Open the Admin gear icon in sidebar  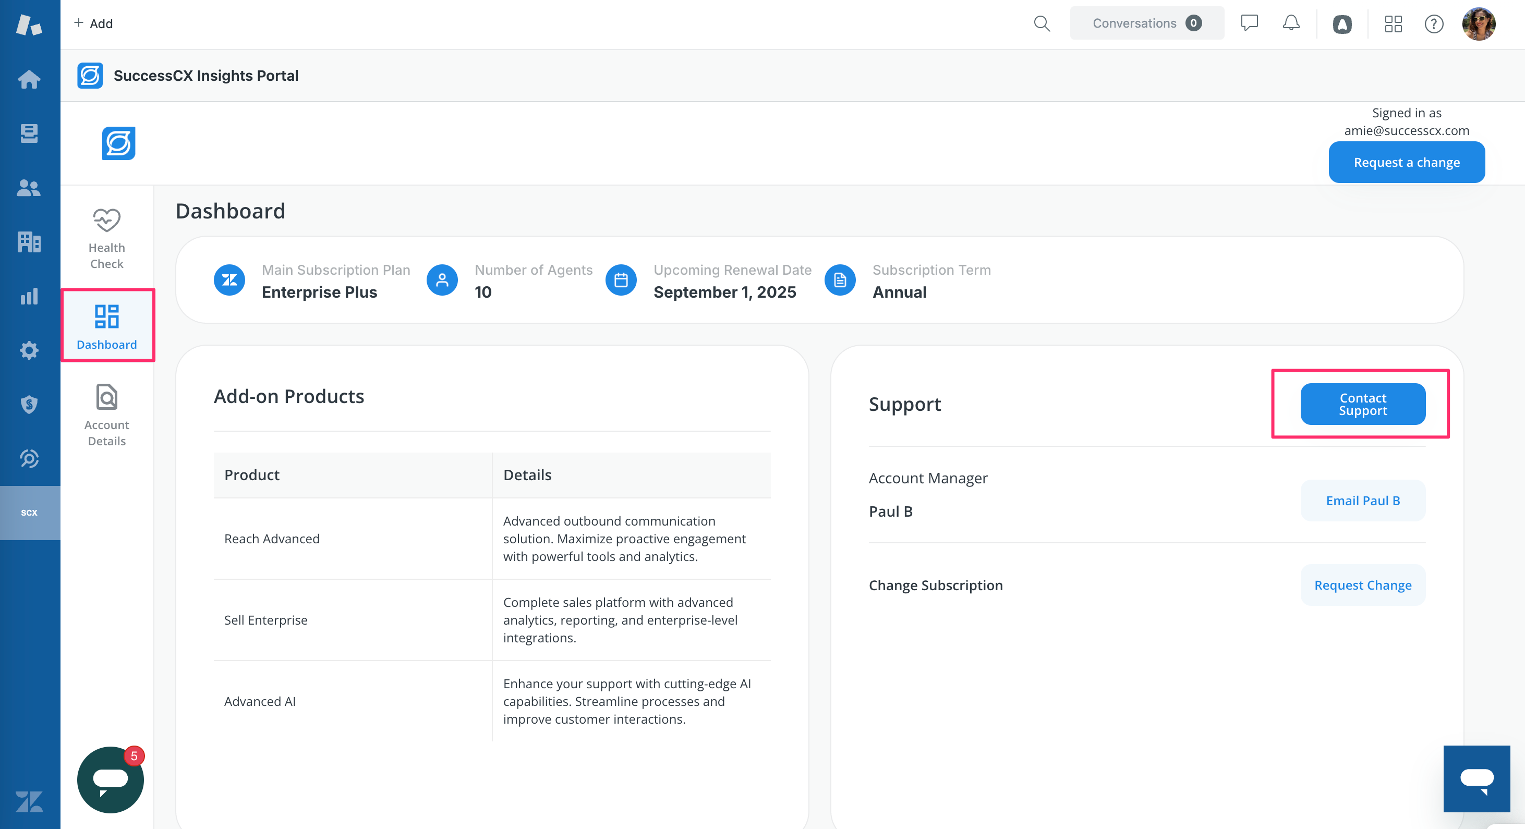(29, 350)
